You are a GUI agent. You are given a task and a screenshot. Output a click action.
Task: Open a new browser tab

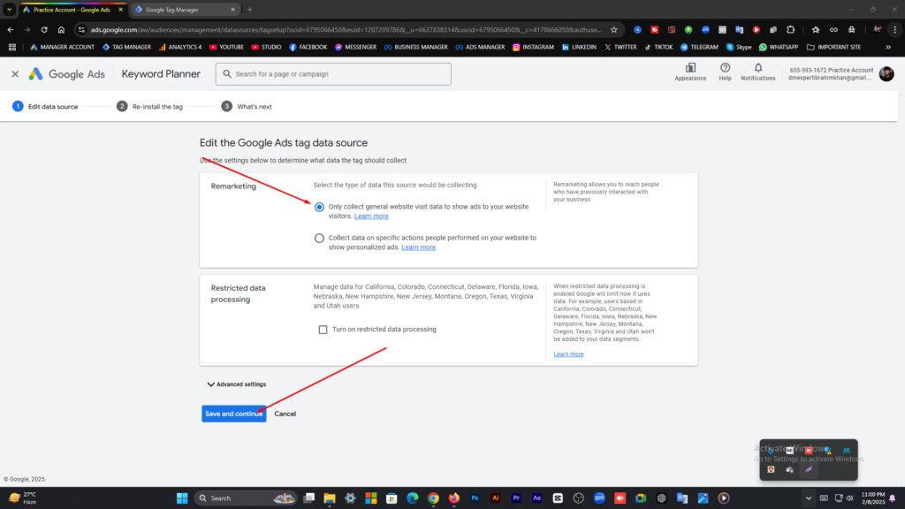click(x=250, y=9)
